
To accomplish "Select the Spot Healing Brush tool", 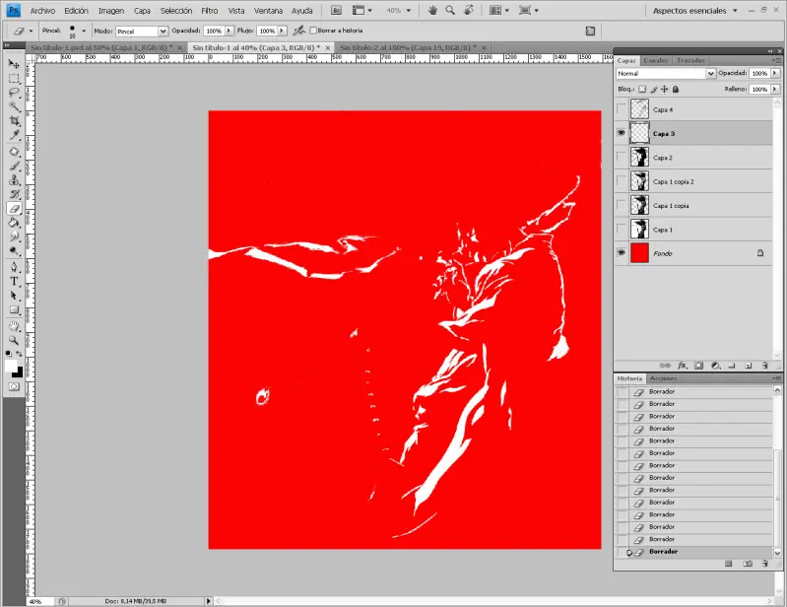I will tap(14, 152).
